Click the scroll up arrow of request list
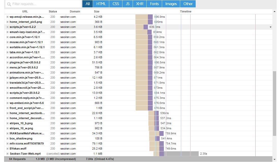 pos(274,12)
